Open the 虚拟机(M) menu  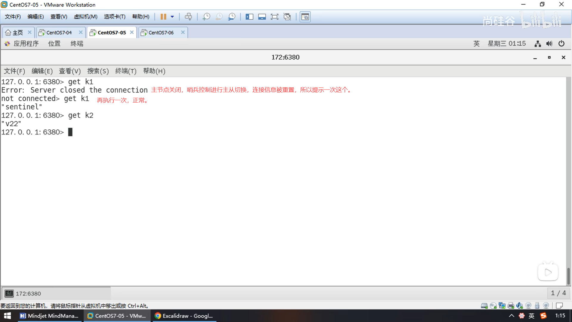click(x=86, y=17)
